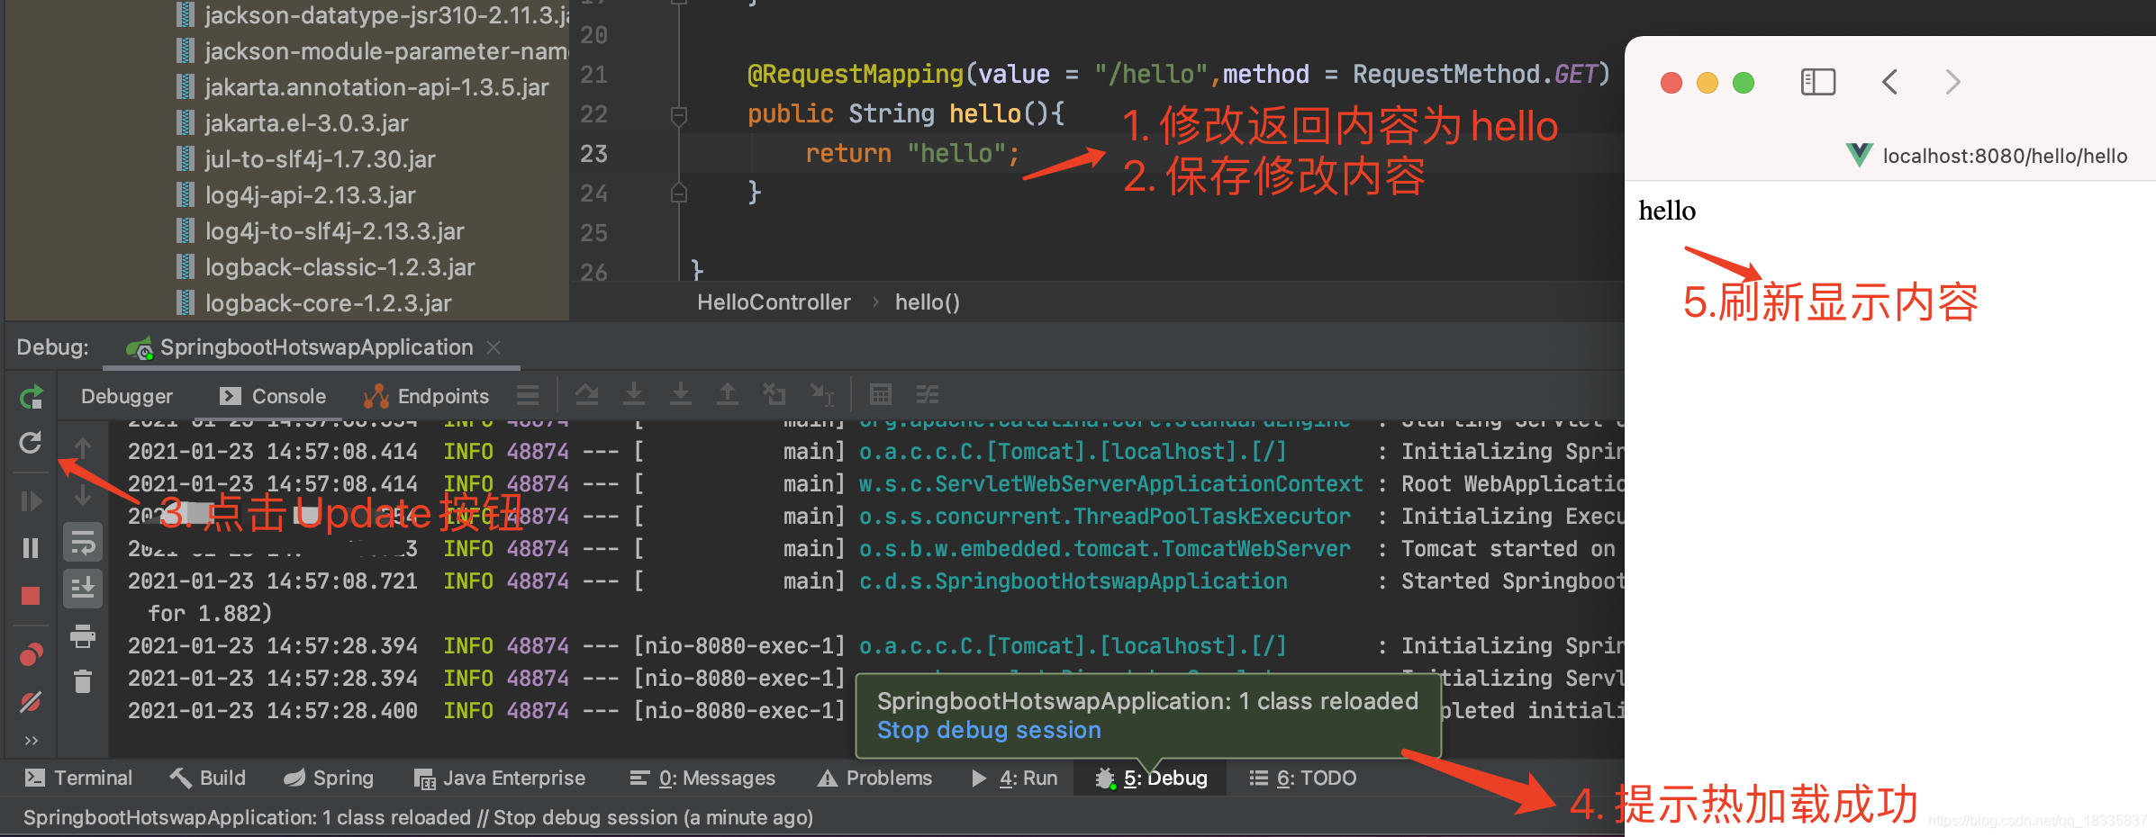Click the Drop Frame icon
Screen dimensions: 2156x837
click(x=775, y=394)
